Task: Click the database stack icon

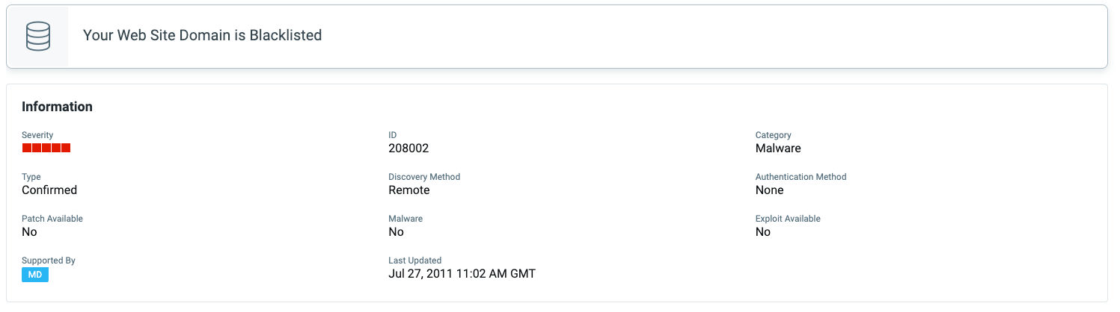Action: (x=37, y=36)
